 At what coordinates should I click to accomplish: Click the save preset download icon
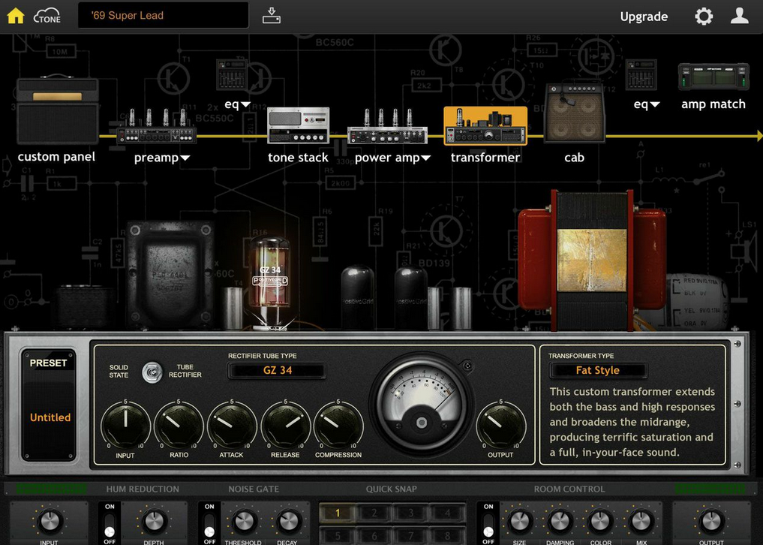point(272,16)
